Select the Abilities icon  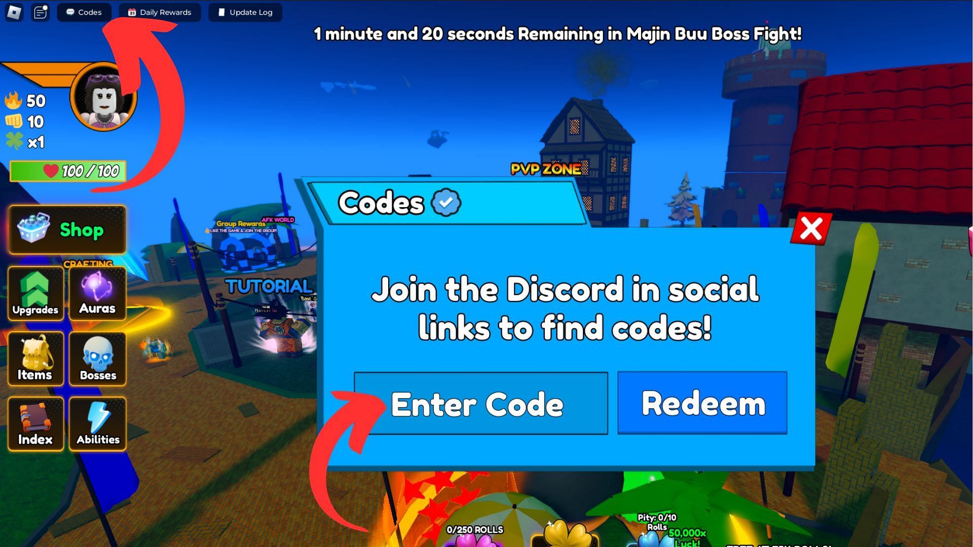(97, 424)
